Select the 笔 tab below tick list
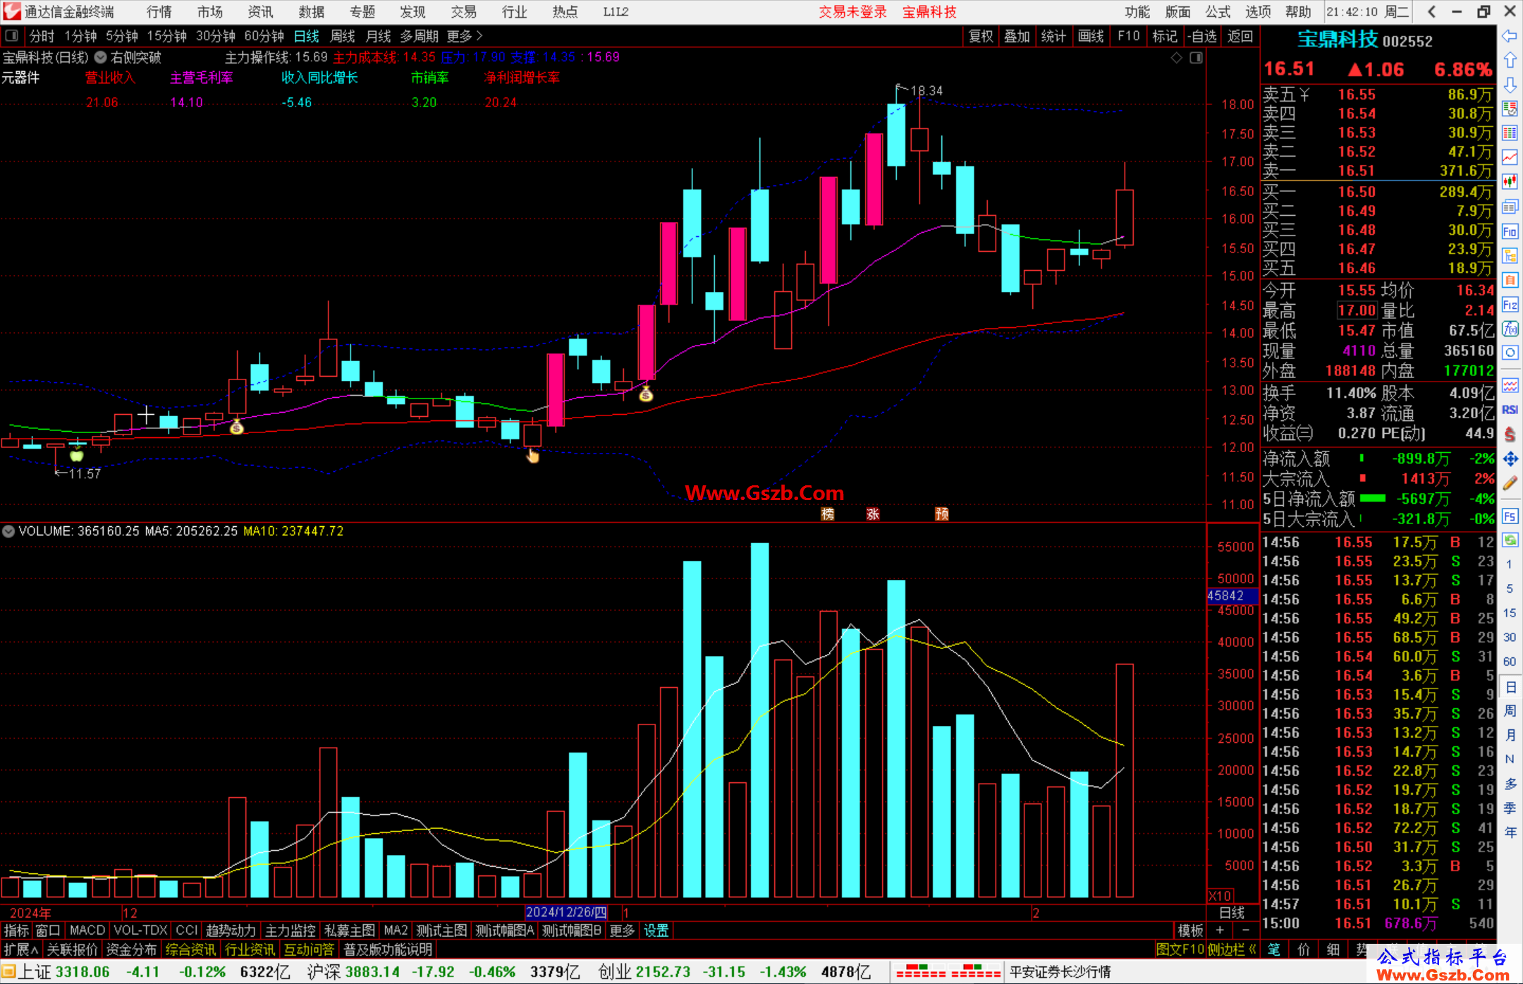 (1275, 949)
